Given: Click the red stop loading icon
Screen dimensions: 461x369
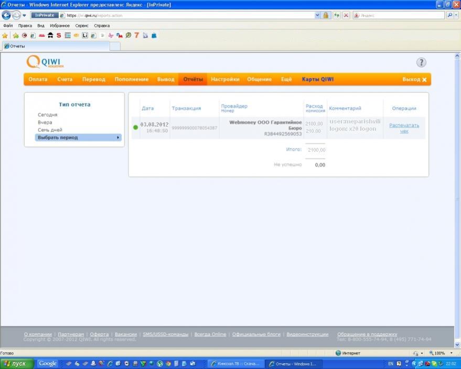Looking at the screenshot, I should (x=346, y=15).
